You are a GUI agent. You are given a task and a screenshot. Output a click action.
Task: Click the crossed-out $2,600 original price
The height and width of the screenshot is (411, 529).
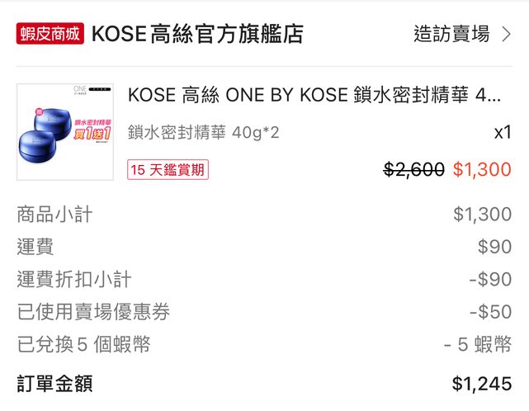[414, 170]
